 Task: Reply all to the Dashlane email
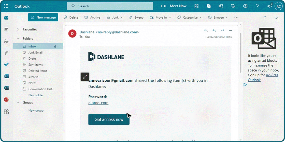tap(214, 30)
